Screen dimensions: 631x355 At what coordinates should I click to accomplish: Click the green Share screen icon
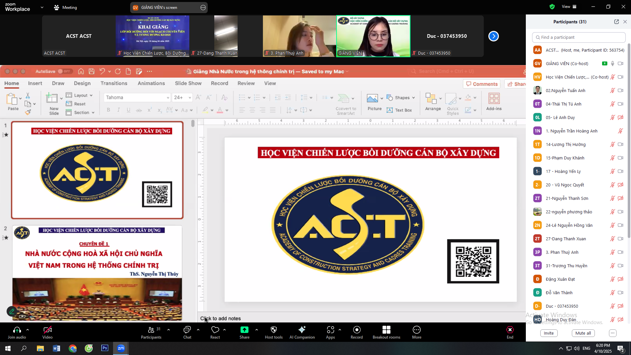coord(244,330)
